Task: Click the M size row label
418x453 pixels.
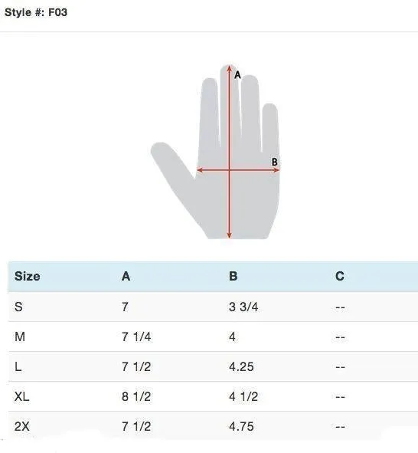Action: coord(20,336)
